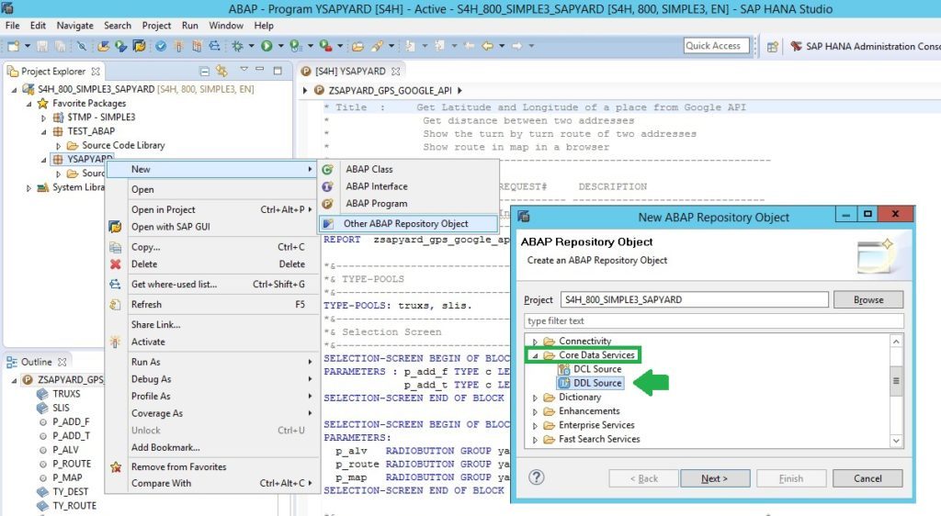
Task: Click the Remove from Favorites star icon
Action: point(116,466)
